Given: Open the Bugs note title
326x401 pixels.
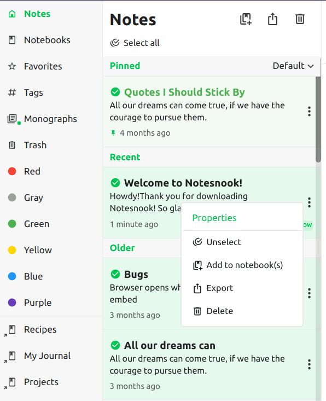Looking at the screenshot, I should pyautogui.click(x=136, y=275).
